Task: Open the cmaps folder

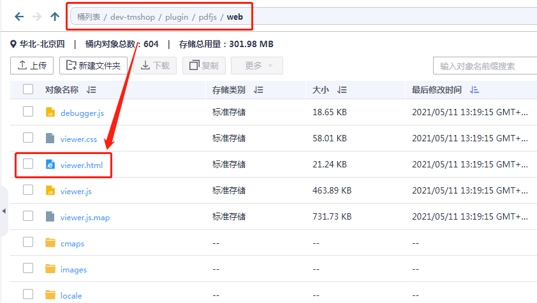Action: 72,244
